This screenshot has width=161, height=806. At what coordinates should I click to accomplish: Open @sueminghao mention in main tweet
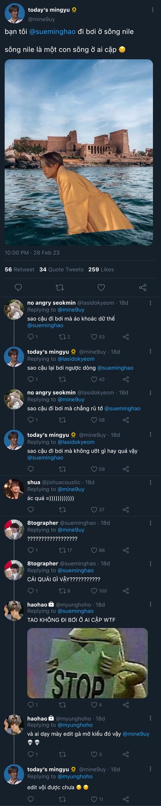53,31
